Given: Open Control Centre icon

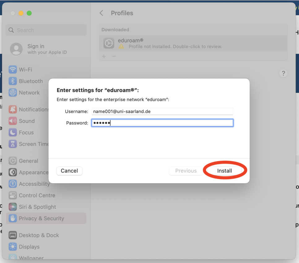Looking at the screenshot, I should [13, 195].
